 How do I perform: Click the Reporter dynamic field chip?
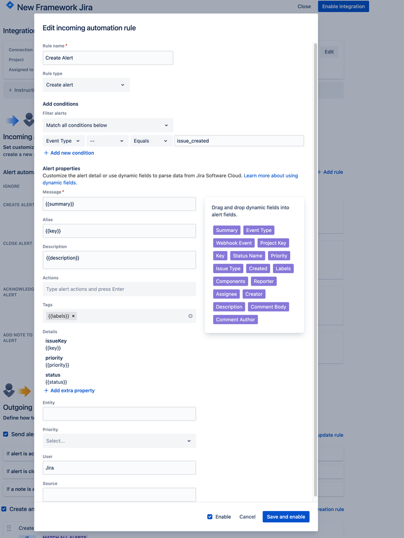click(x=264, y=281)
